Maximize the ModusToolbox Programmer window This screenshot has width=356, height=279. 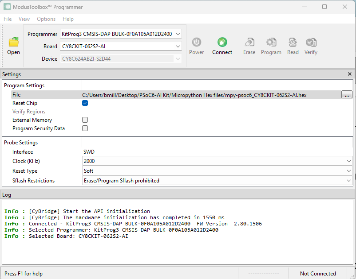[x=324, y=7]
